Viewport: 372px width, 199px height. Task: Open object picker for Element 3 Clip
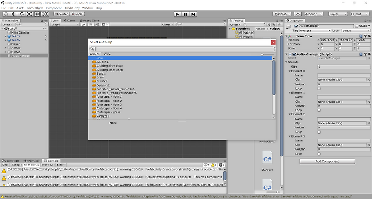tap(369, 145)
